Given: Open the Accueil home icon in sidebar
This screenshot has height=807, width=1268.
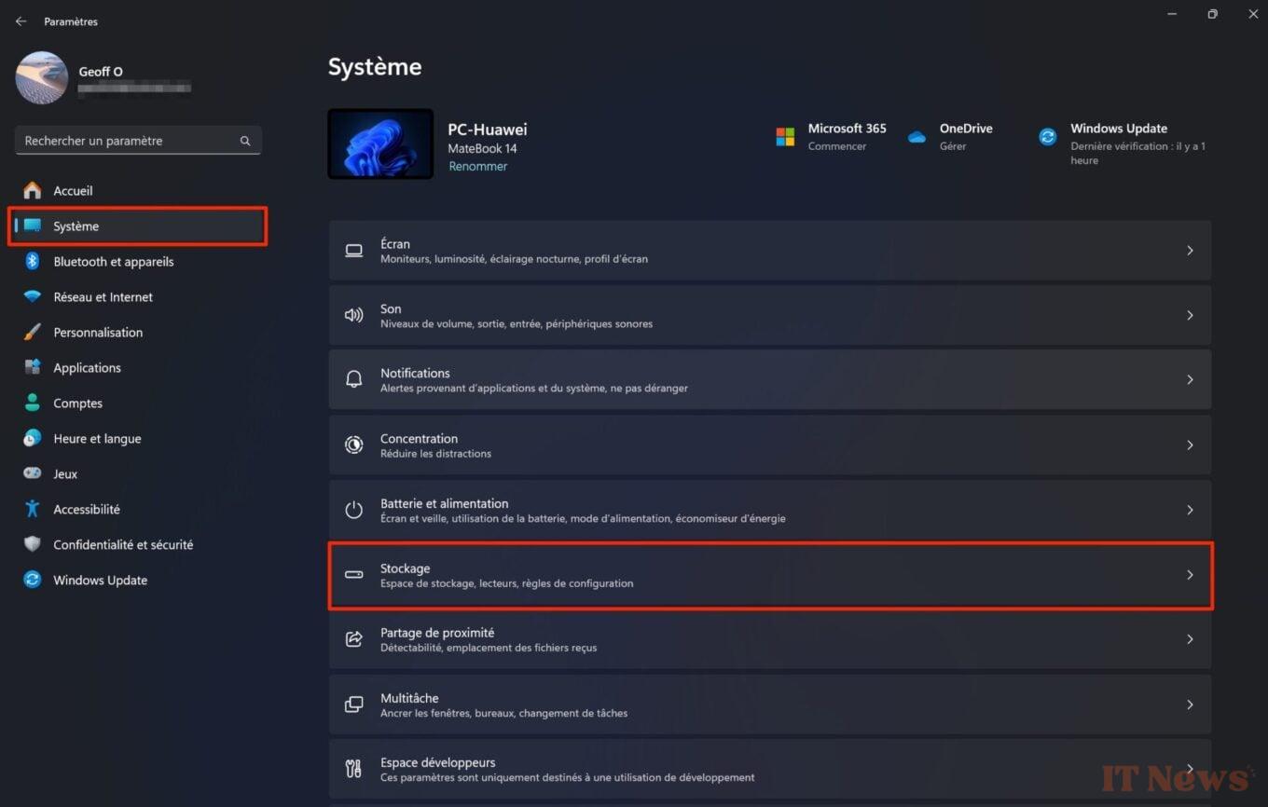Looking at the screenshot, I should 32,190.
